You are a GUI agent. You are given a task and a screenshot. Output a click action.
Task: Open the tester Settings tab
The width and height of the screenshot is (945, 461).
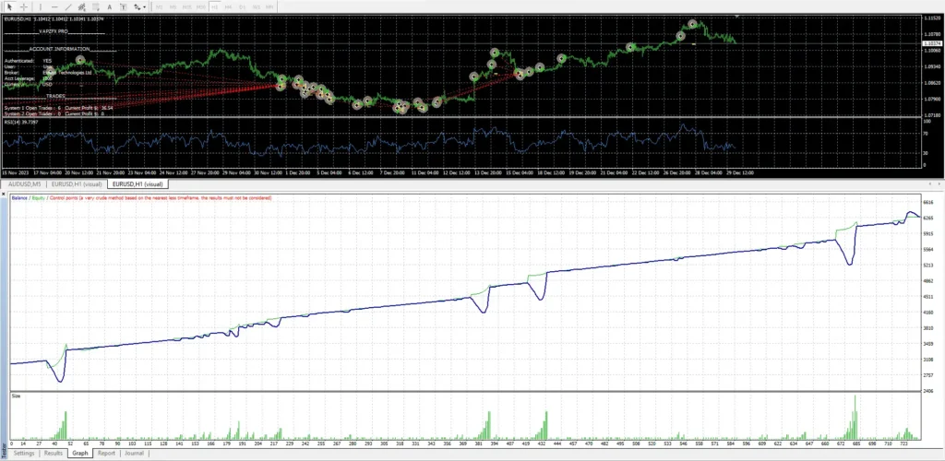tap(24, 454)
